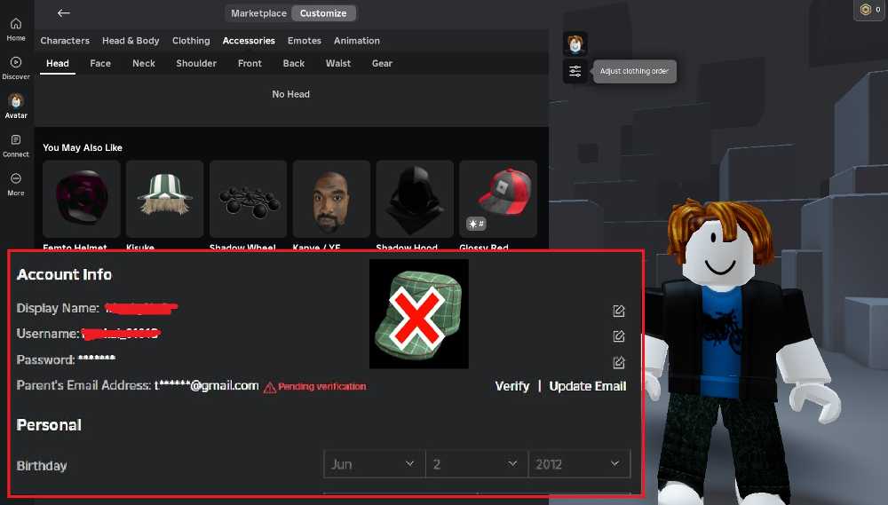Open the Gear accessory subtab
The image size is (888, 505).
382,63
